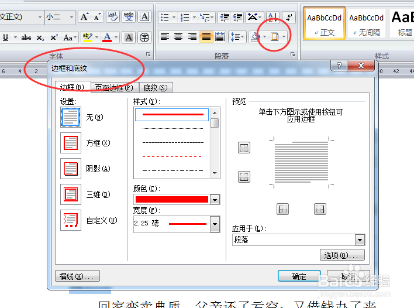
Task: Align text right
Action: coord(192,37)
